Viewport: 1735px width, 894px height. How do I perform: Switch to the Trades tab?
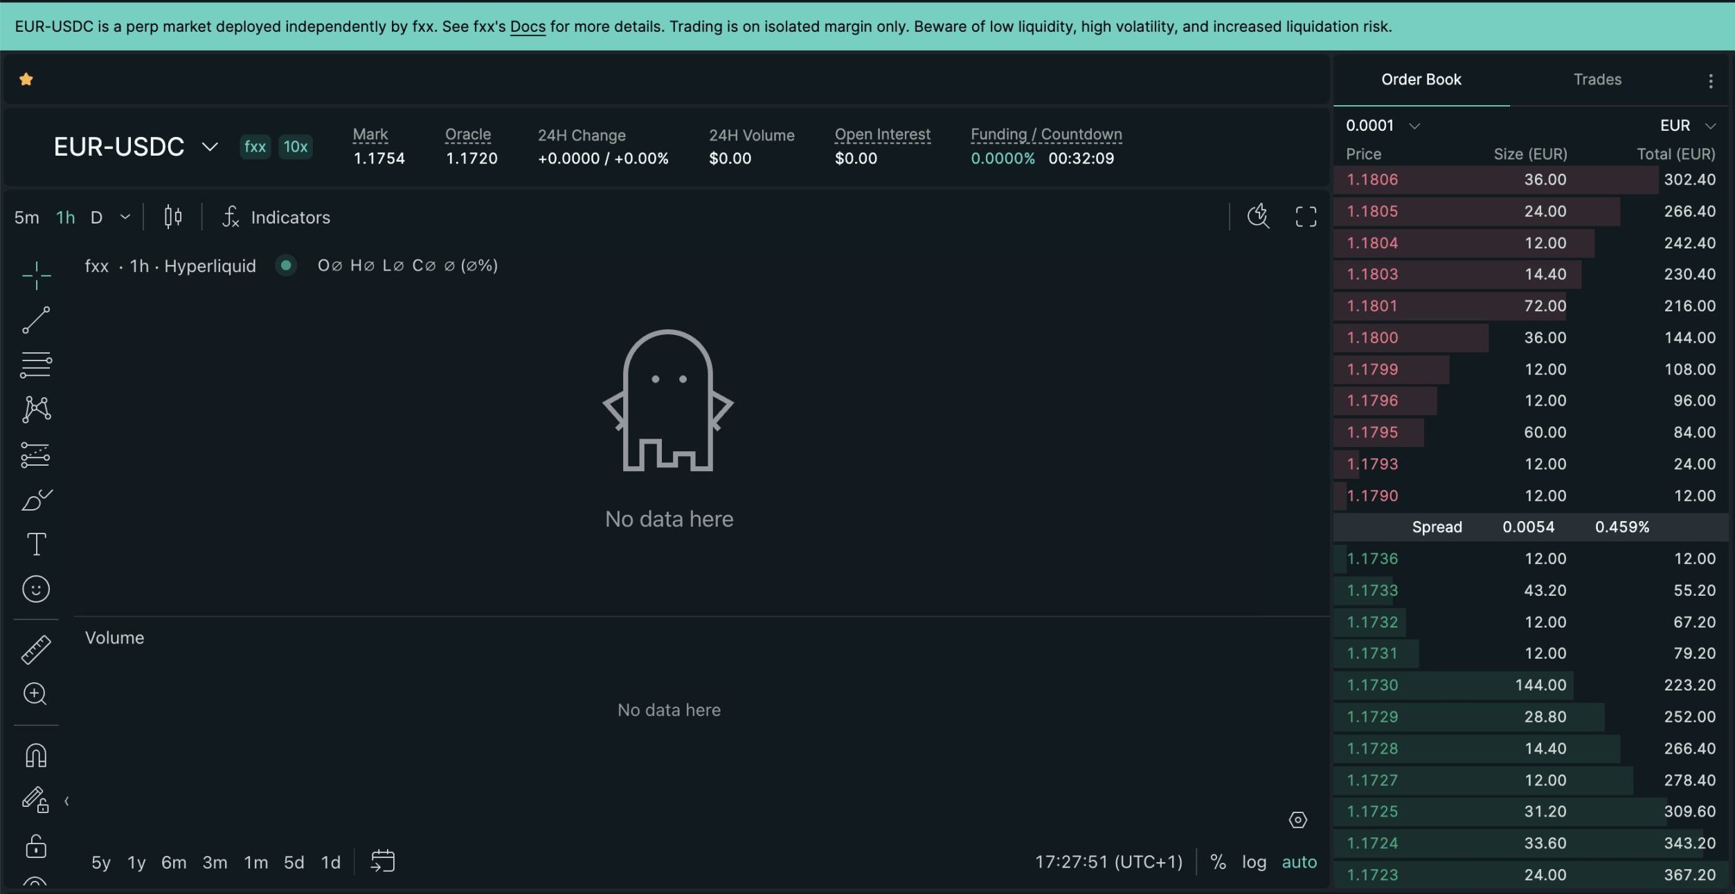(x=1597, y=79)
